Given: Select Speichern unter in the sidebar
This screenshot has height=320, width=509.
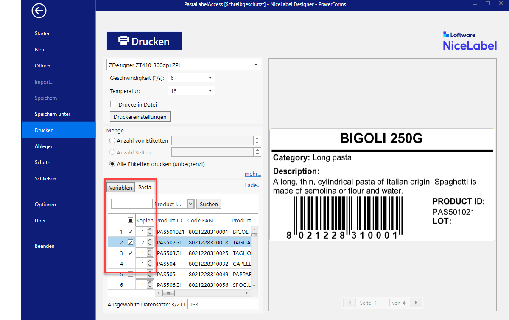Looking at the screenshot, I should [x=59, y=114].
